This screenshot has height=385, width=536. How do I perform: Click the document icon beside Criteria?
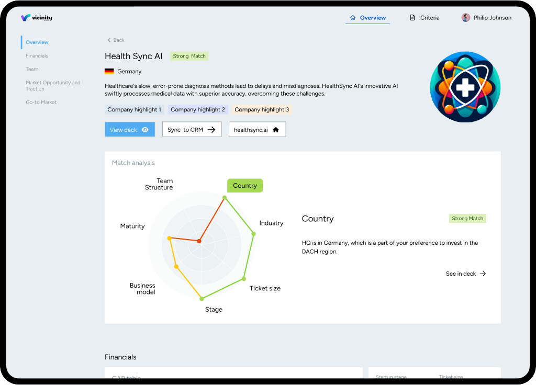(412, 18)
